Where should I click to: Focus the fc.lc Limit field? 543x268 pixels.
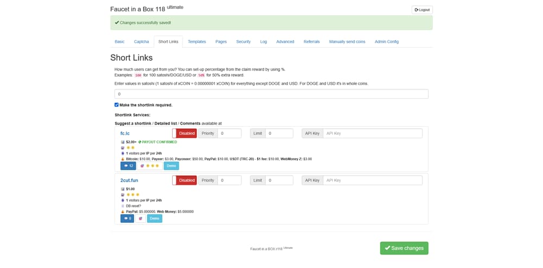[279, 133]
